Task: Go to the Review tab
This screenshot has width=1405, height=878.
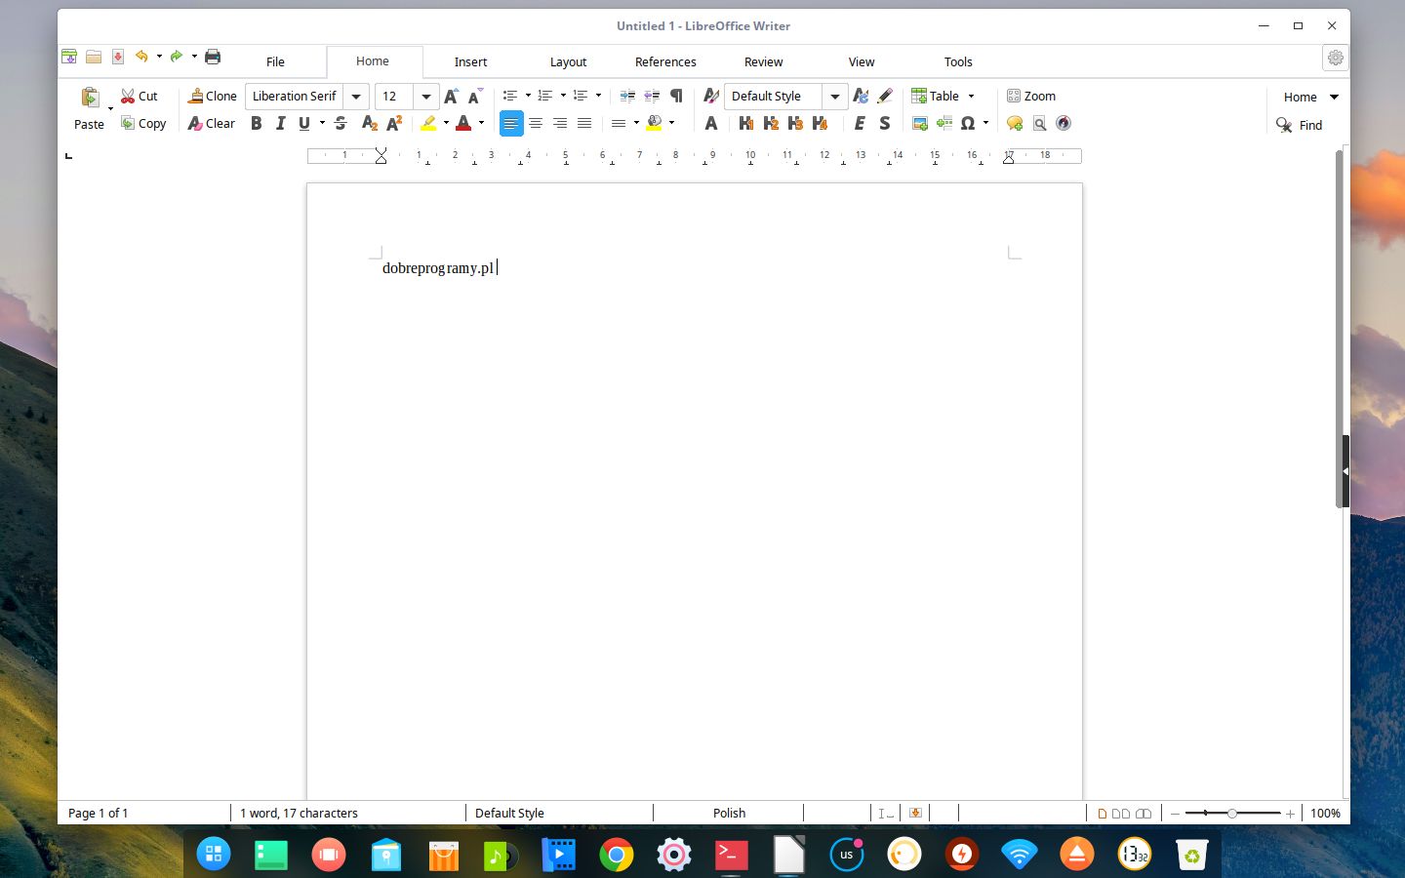Action: [763, 61]
